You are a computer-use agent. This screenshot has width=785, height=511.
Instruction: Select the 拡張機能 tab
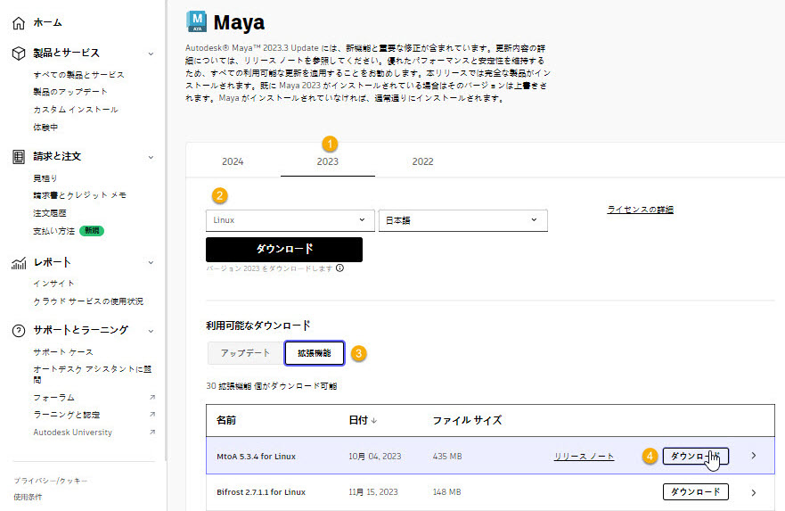315,353
